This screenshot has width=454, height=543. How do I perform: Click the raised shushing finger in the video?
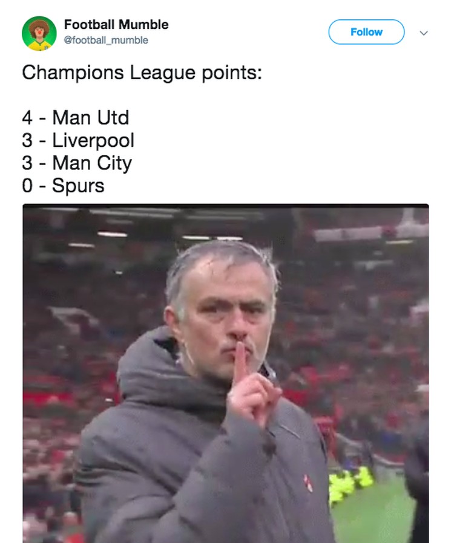click(241, 362)
